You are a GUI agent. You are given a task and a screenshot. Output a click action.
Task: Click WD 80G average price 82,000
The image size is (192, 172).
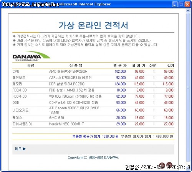(x=121, y=97)
